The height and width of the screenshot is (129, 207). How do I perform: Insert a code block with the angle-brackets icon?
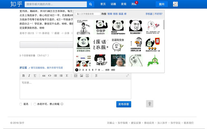pos(49,75)
